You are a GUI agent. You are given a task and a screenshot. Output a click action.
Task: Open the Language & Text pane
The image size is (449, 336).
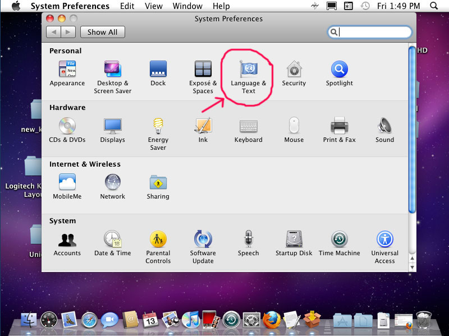pyautogui.click(x=249, y=77)
